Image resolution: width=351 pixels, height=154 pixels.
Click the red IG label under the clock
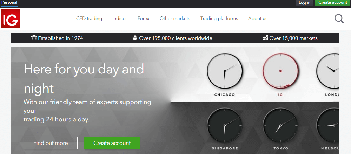pyautogui.click(x=280, y=94)
